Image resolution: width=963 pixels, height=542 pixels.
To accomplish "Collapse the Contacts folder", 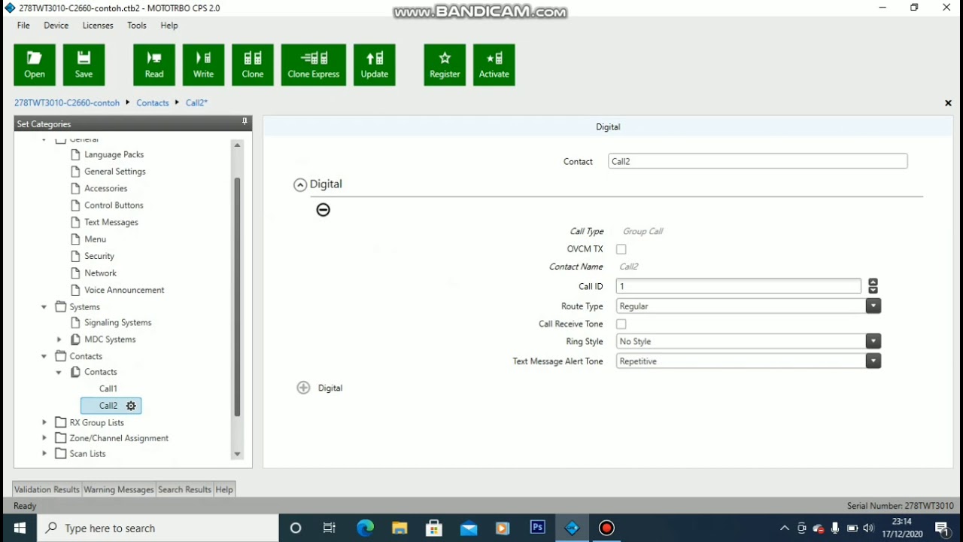I will point(44,356).
